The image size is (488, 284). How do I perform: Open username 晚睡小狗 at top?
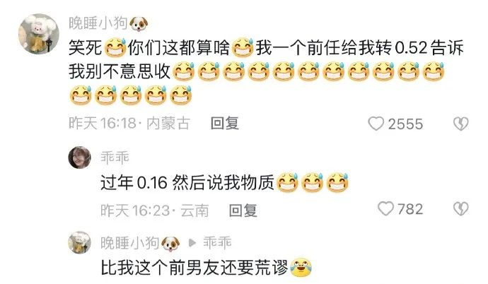(98, 23)
